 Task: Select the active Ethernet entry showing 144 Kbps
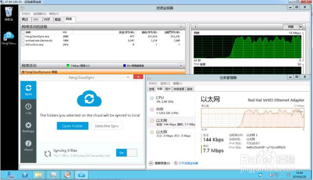(172, 122)
